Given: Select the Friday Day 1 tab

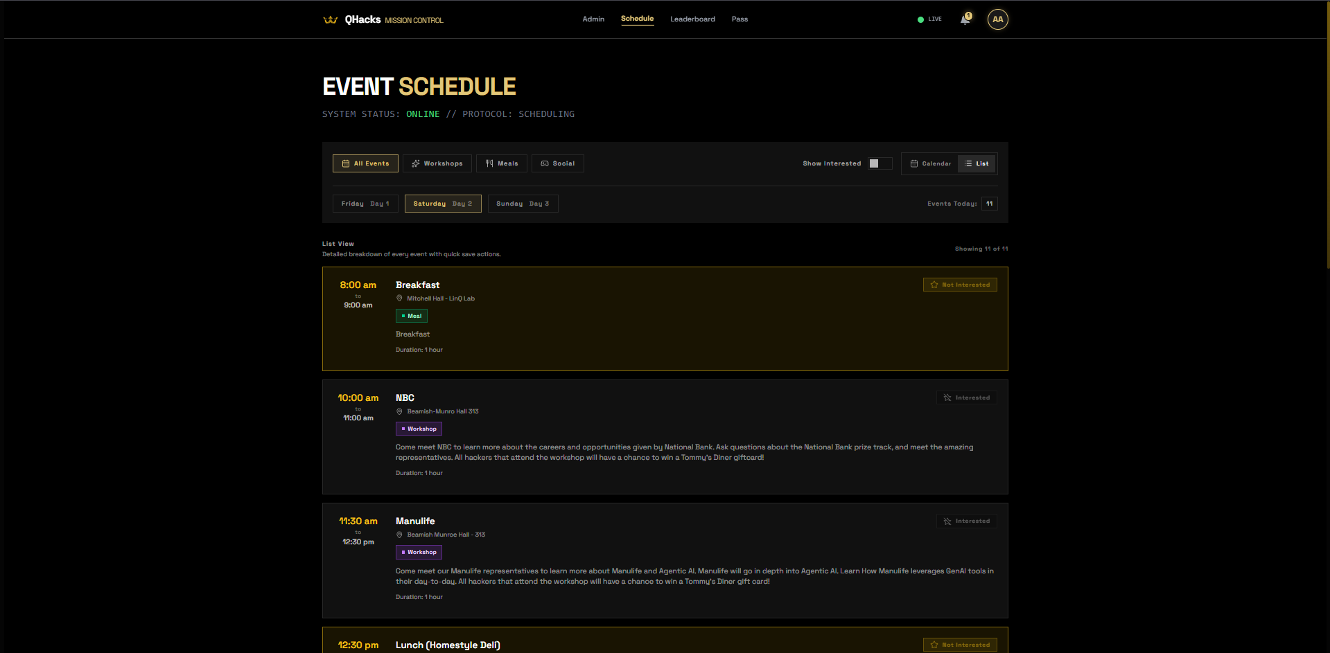Looking at the screenshot, I should (365, 204).
